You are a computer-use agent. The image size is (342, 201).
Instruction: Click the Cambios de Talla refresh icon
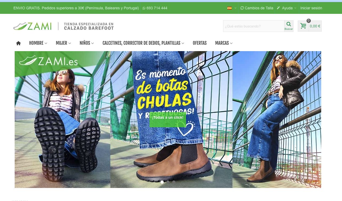click(x=242, y=8)
